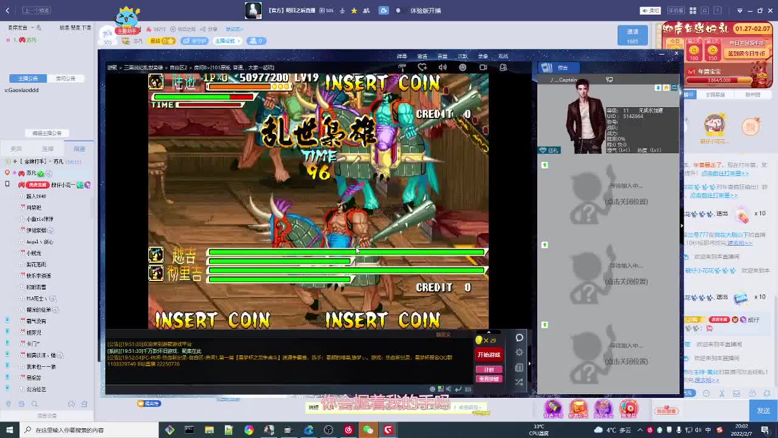The width and height of the screenshot is (778, 438).
Task: Click the invite heart icon in game toolbar
Action: pos(422,67)
